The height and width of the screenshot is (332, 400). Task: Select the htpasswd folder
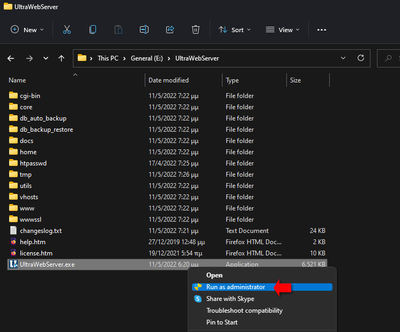point(33,163)
